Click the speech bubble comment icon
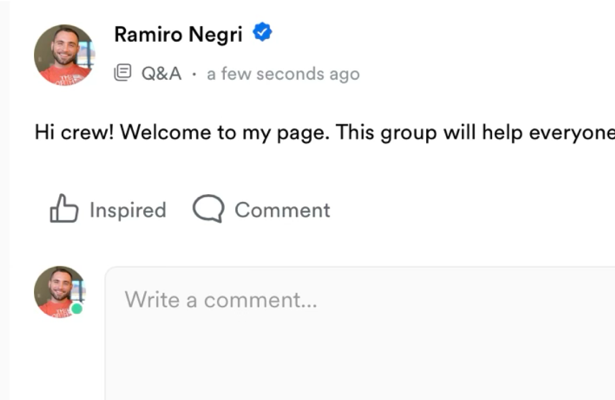Screen dimensions: 615x400 pyautogui.click(x=208, y=209)
